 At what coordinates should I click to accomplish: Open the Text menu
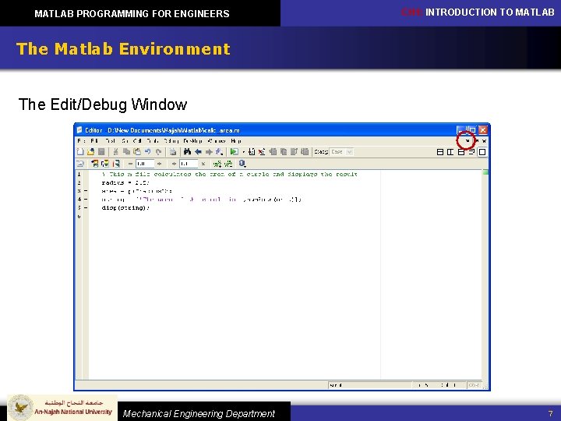pos(110,140)
